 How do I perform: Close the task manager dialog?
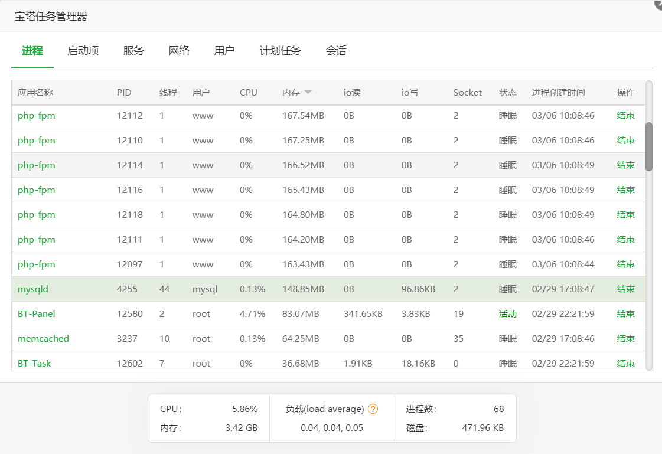pos(657,4)
